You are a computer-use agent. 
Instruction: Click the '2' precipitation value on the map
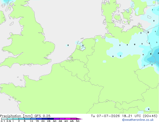click(151, 54)
